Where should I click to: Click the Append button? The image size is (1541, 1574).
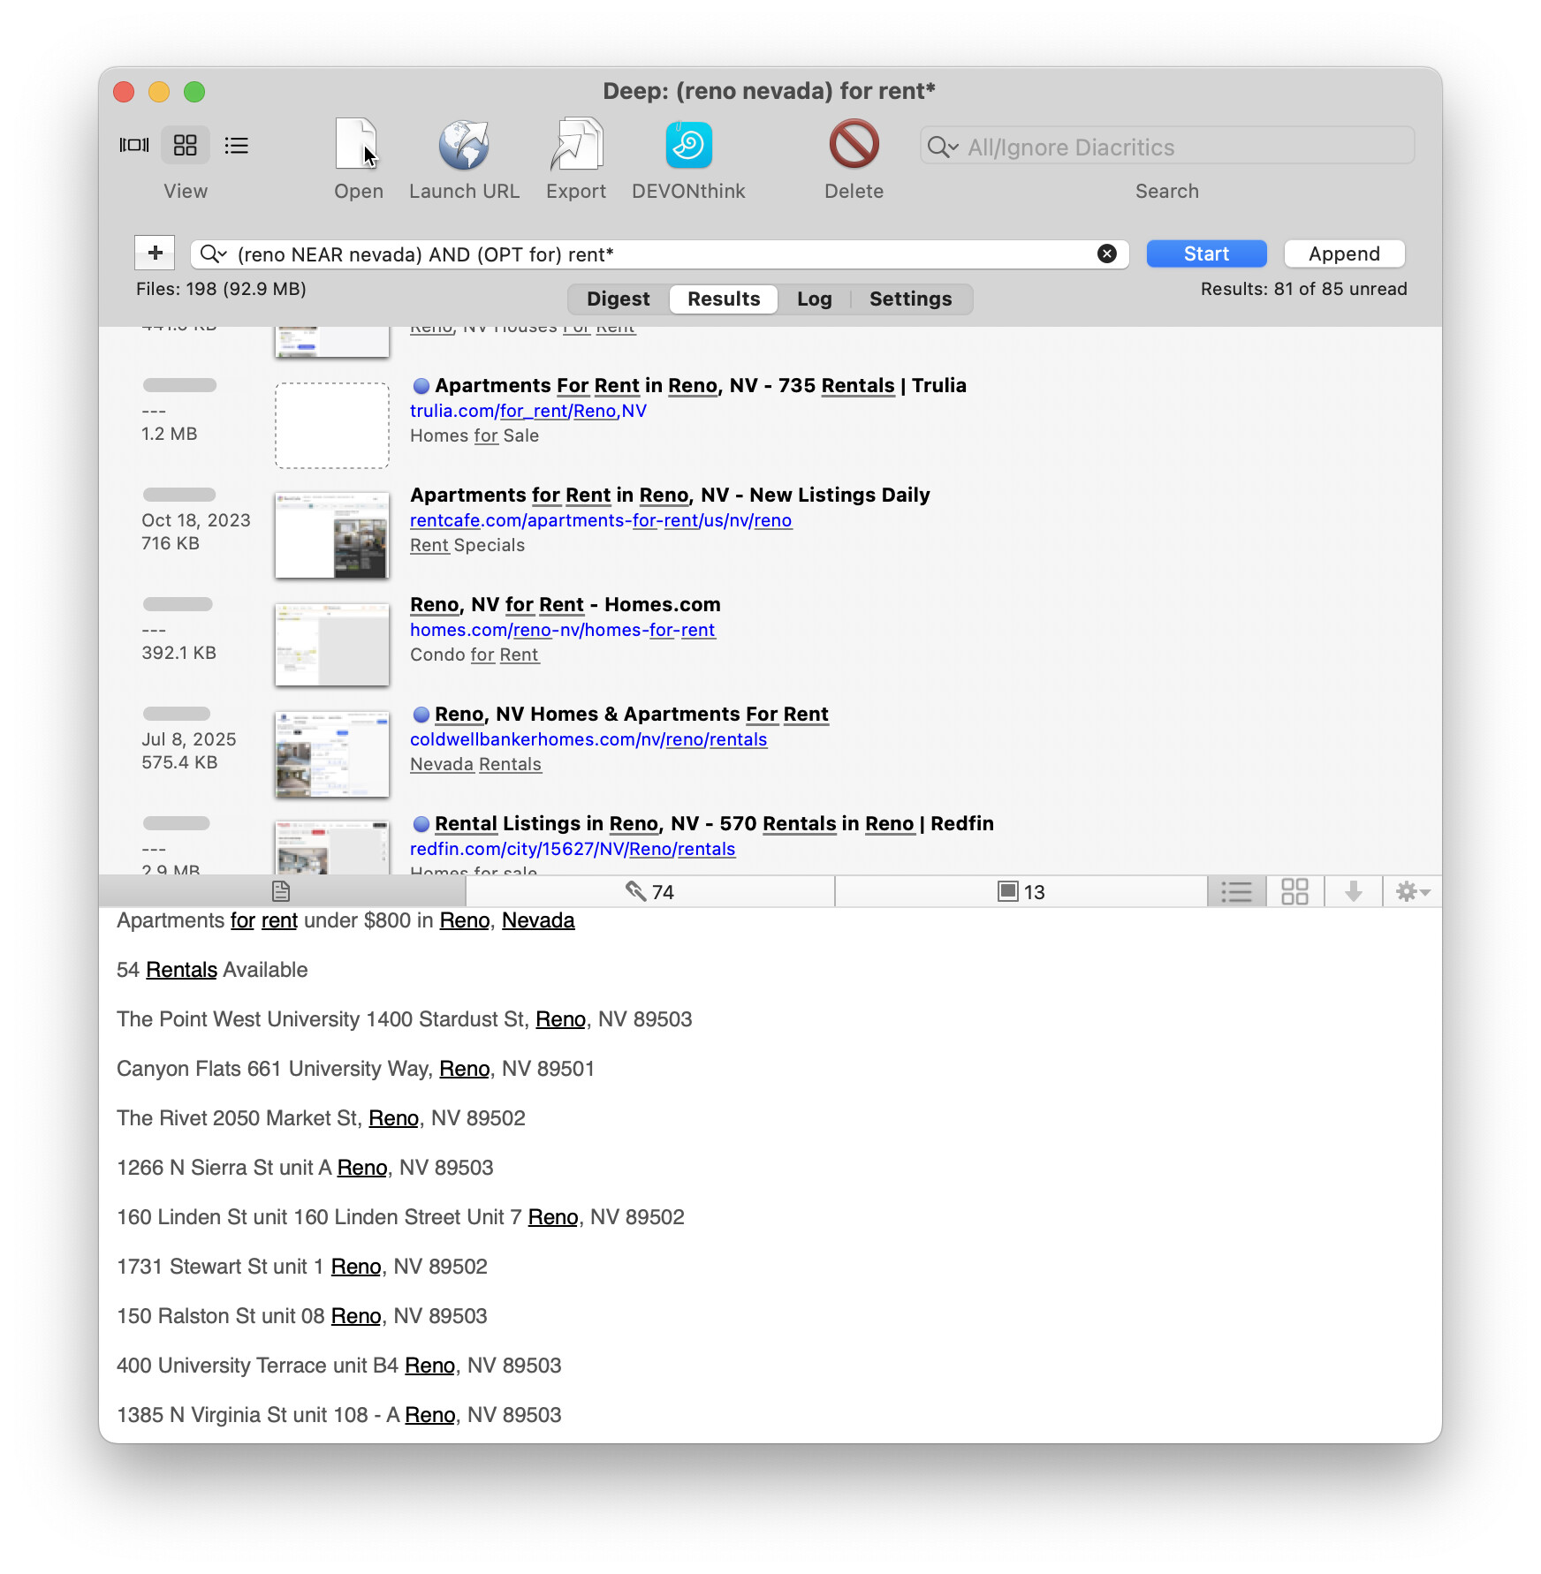[x=1344, y=254]
